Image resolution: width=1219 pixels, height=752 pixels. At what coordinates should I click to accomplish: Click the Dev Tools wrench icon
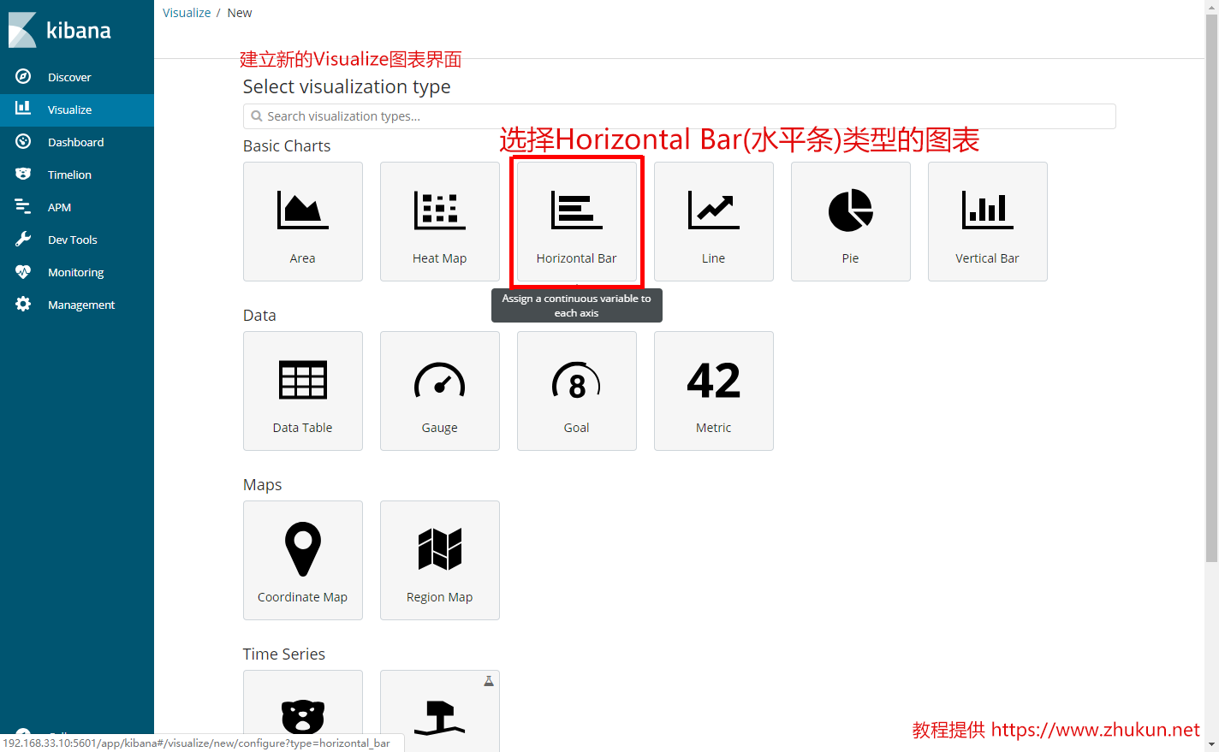(x=23, y=239)
